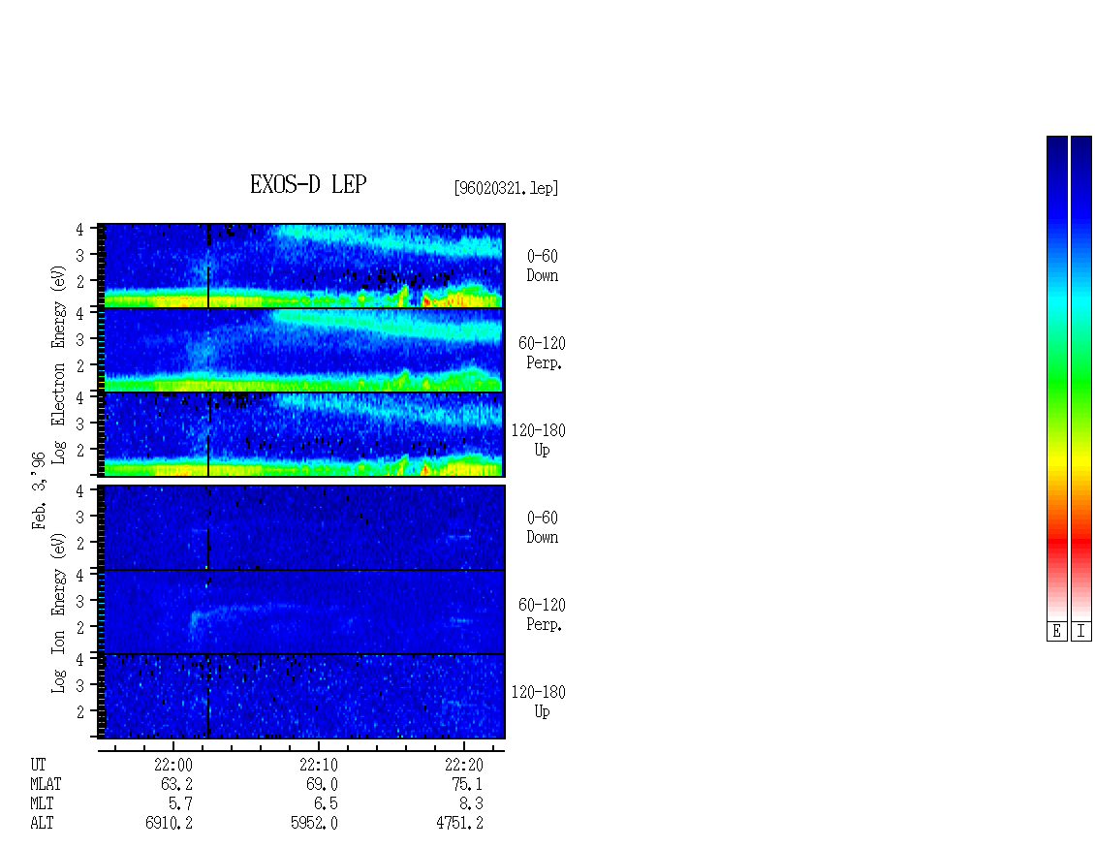Click the ALT row label
The width and height of the screenshot is (1095, 848).
(x=42, y=823)
